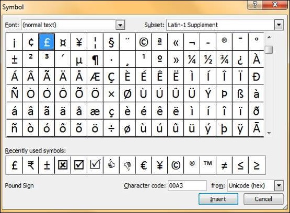Choose the copyright symbol in recently used row
290x213 pixels.
176,165
